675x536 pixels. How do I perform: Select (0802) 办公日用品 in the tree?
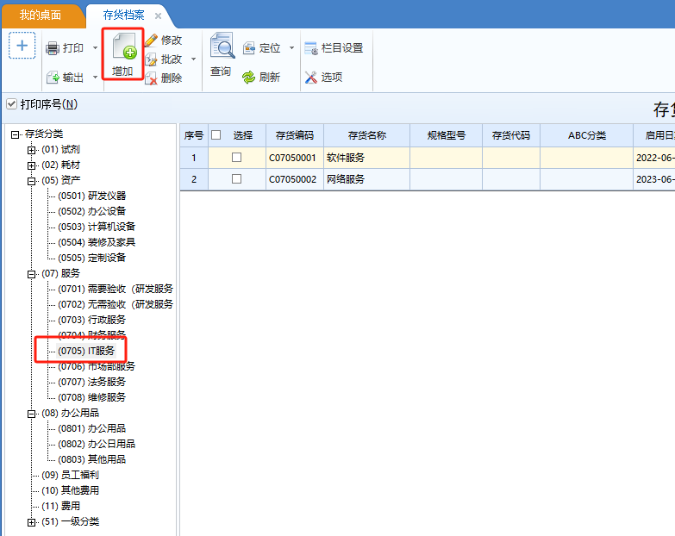[96, 444]
